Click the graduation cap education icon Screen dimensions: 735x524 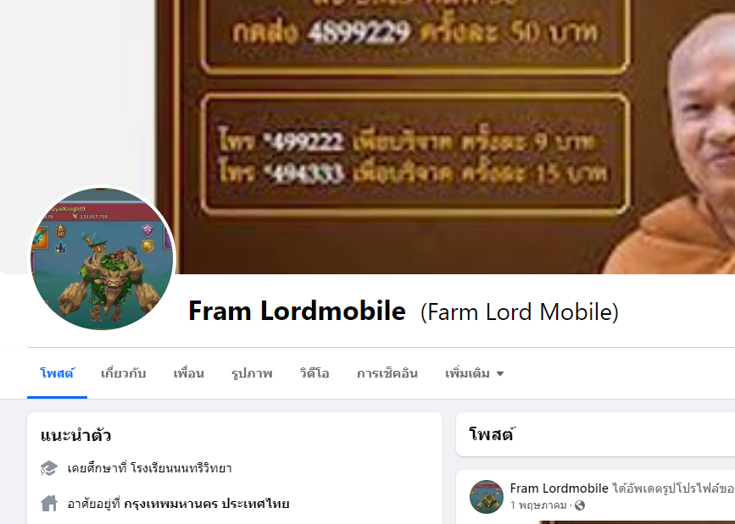pos(49,468)
